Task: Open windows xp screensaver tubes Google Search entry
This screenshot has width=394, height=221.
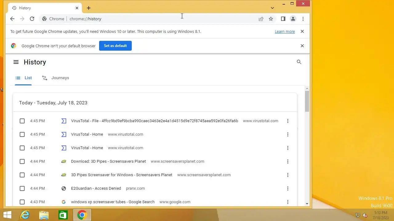Action: tap(113, 202)
